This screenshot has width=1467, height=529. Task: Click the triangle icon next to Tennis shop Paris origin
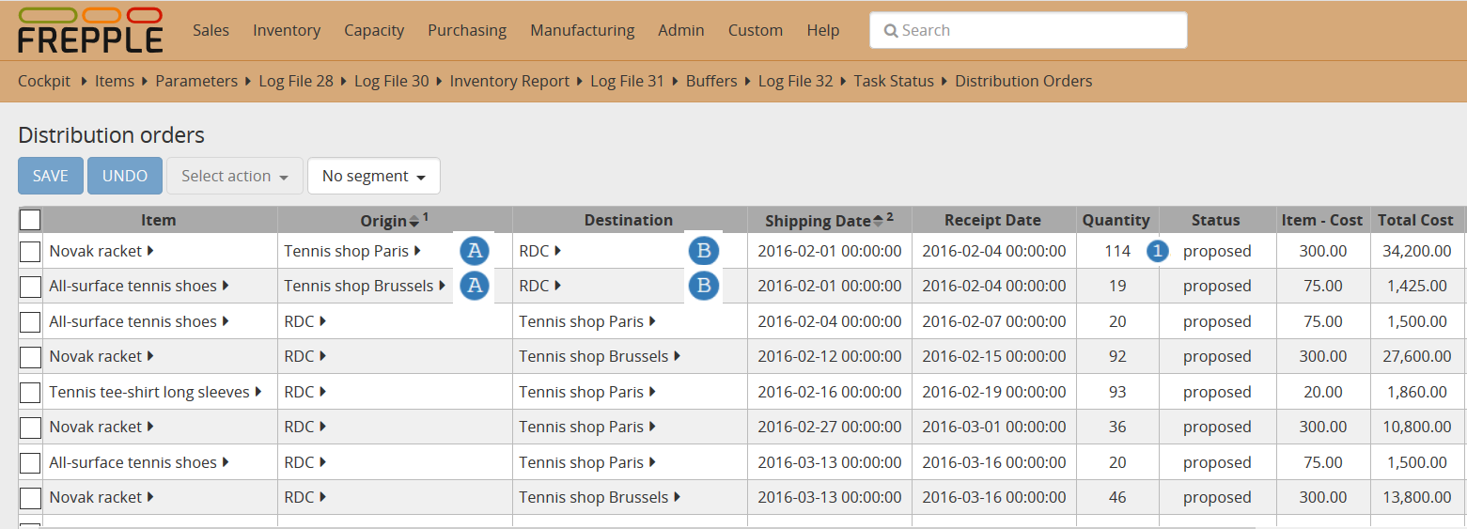[x=417, y=251]
